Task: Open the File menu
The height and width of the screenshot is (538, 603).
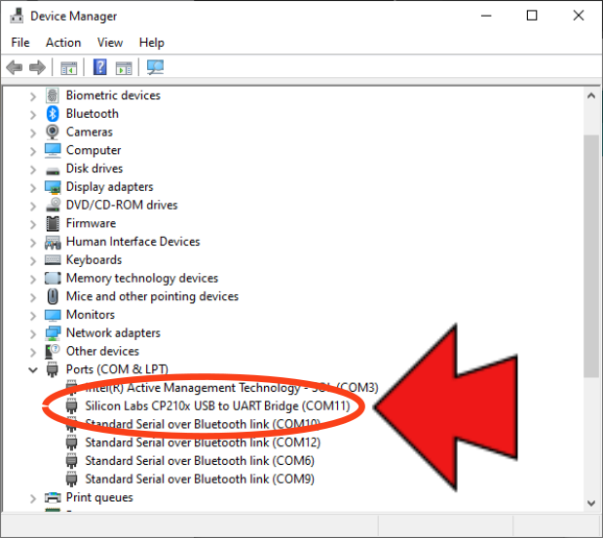Action: click(20, 43)
